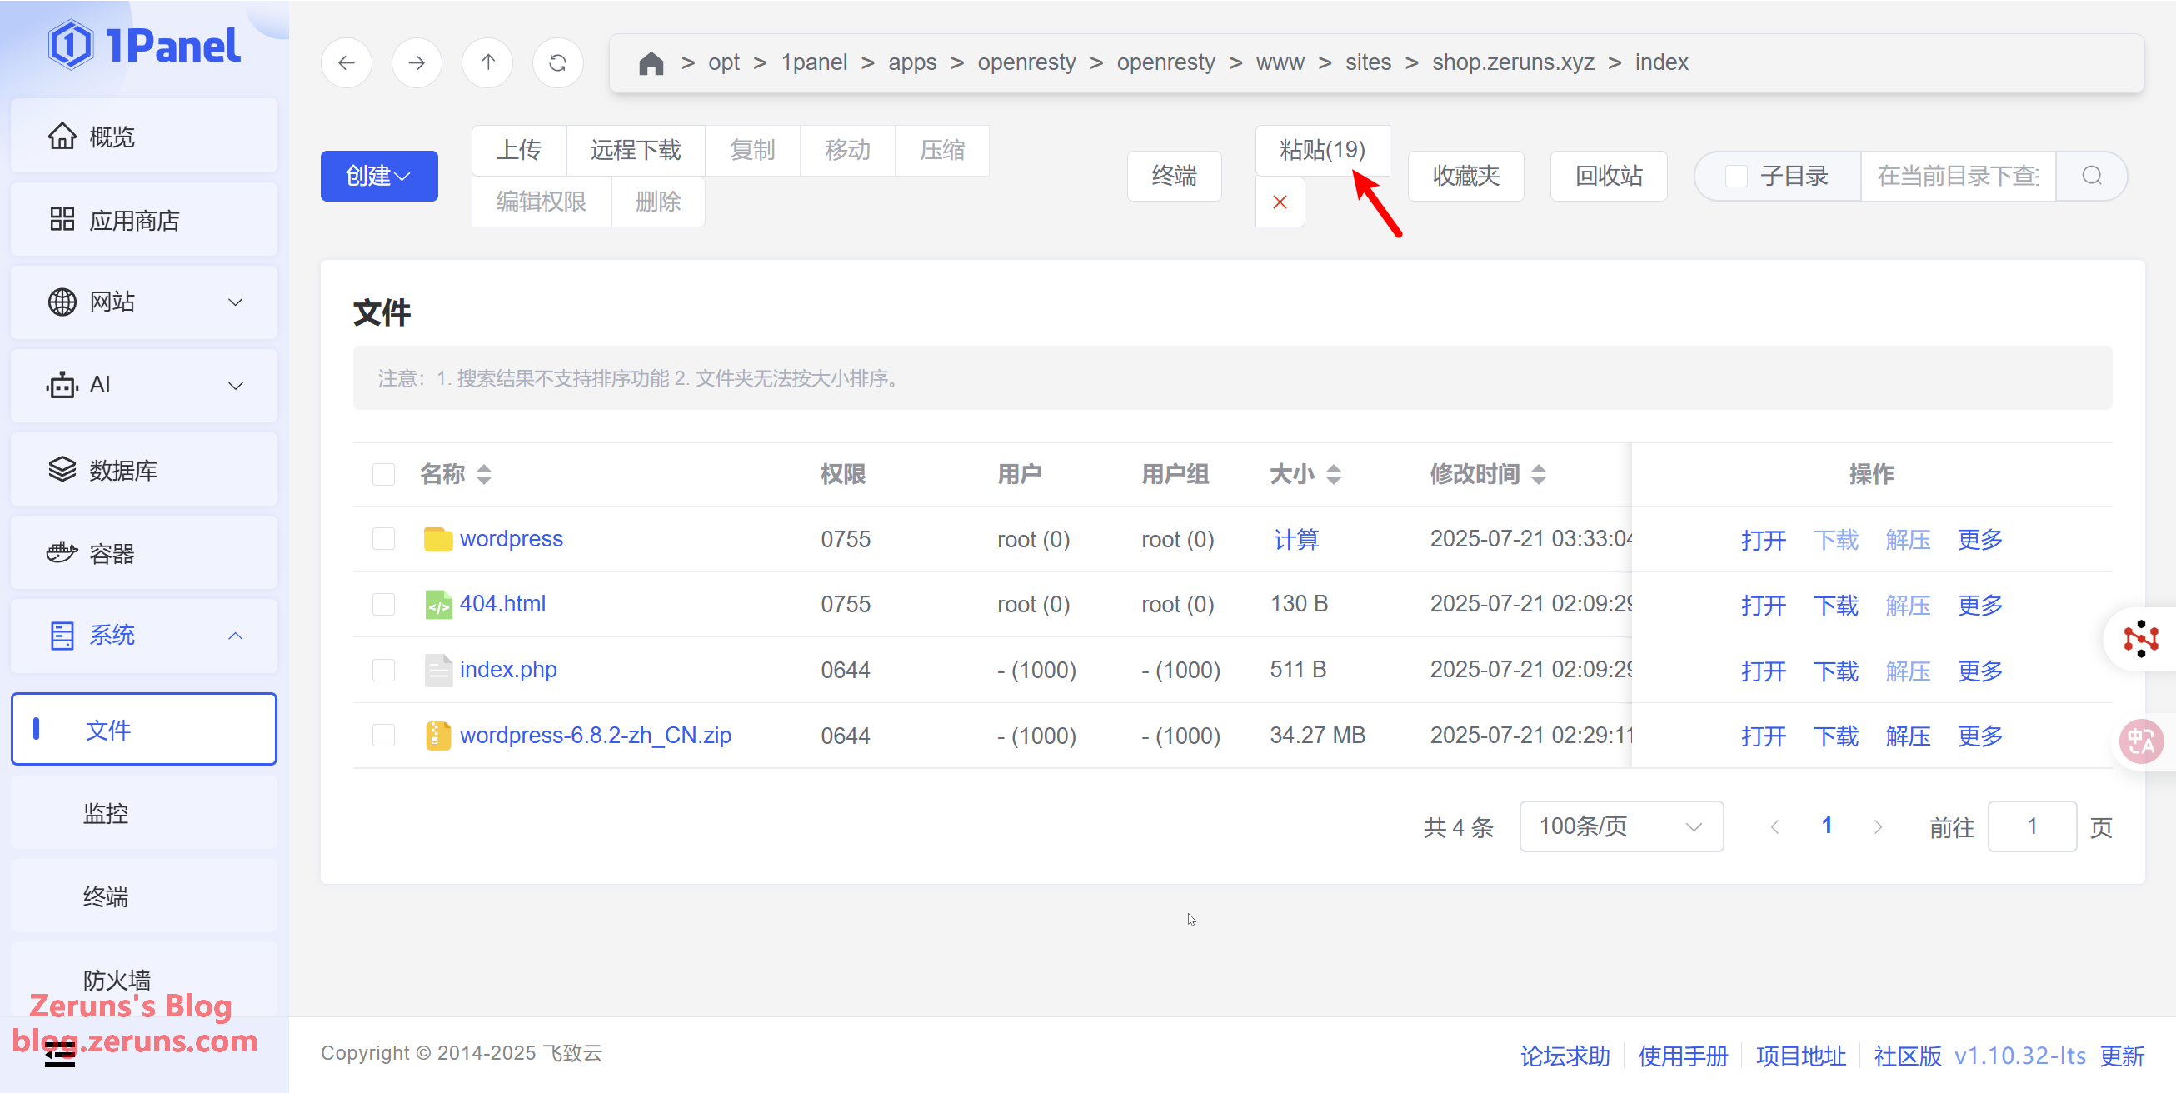The image size is (2176, 1093).
Task: Click 打开 for 404.html
Action: (x=1764, y=605)
